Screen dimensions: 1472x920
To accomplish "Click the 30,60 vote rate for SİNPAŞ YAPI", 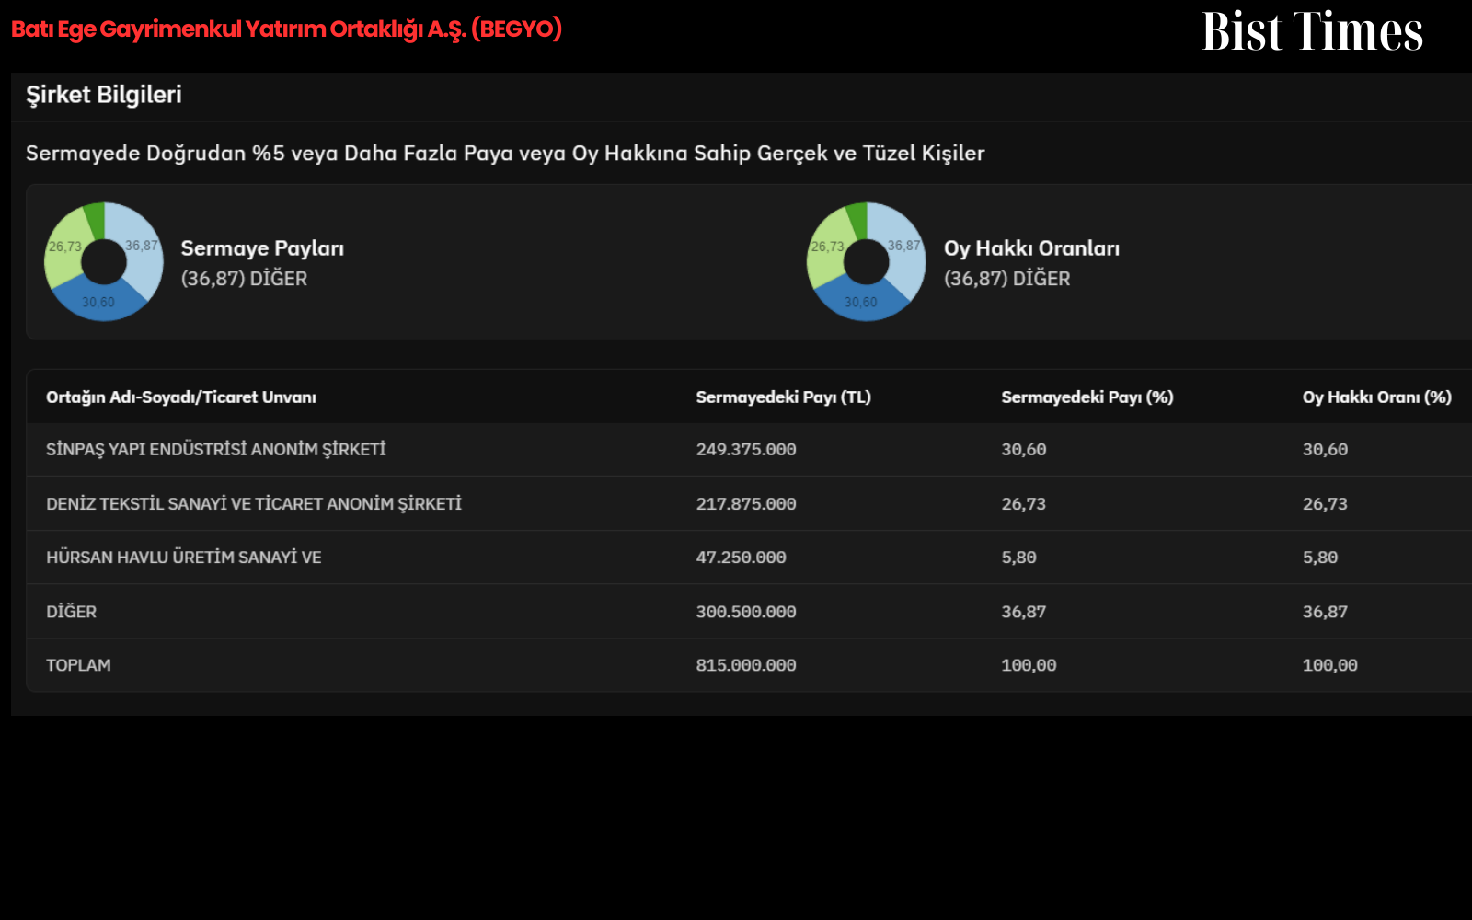I will (x=1325, y=450).
